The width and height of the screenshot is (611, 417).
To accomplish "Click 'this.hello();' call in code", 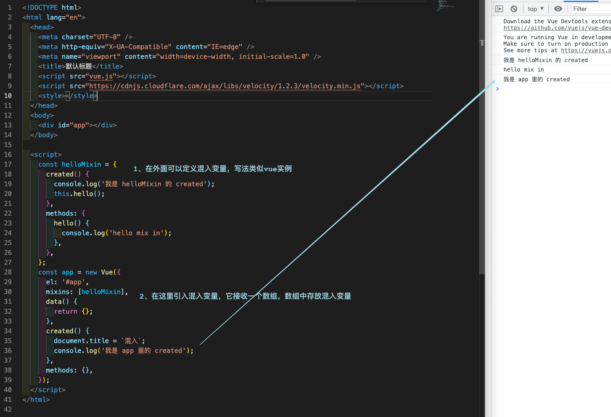I will tap(79, 194).
